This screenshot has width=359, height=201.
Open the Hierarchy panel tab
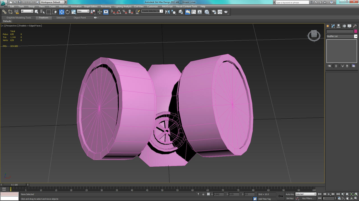(x=339, y=26)
